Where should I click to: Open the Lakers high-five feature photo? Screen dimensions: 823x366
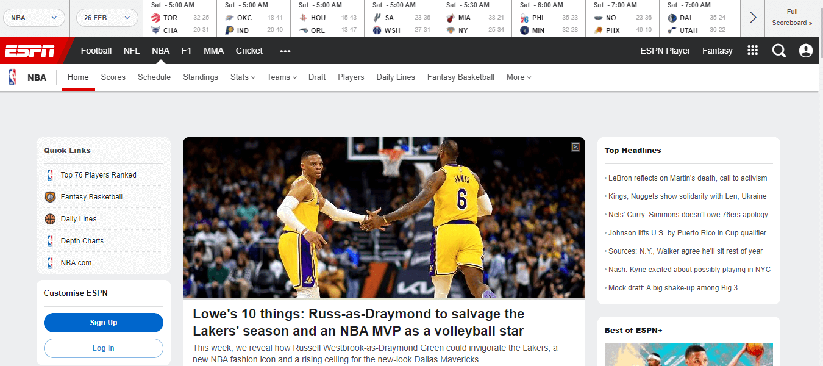pos(383,218)
